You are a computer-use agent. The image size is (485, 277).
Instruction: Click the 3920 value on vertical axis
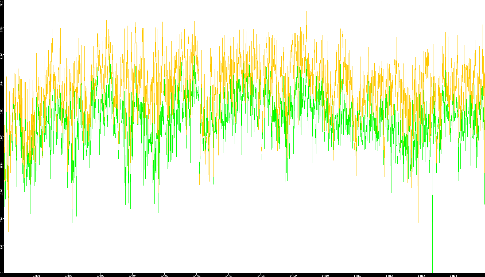click(x=2, y=3)
